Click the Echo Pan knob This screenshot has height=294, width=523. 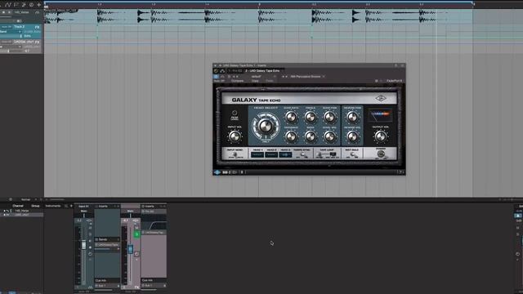tap(329, 117)
